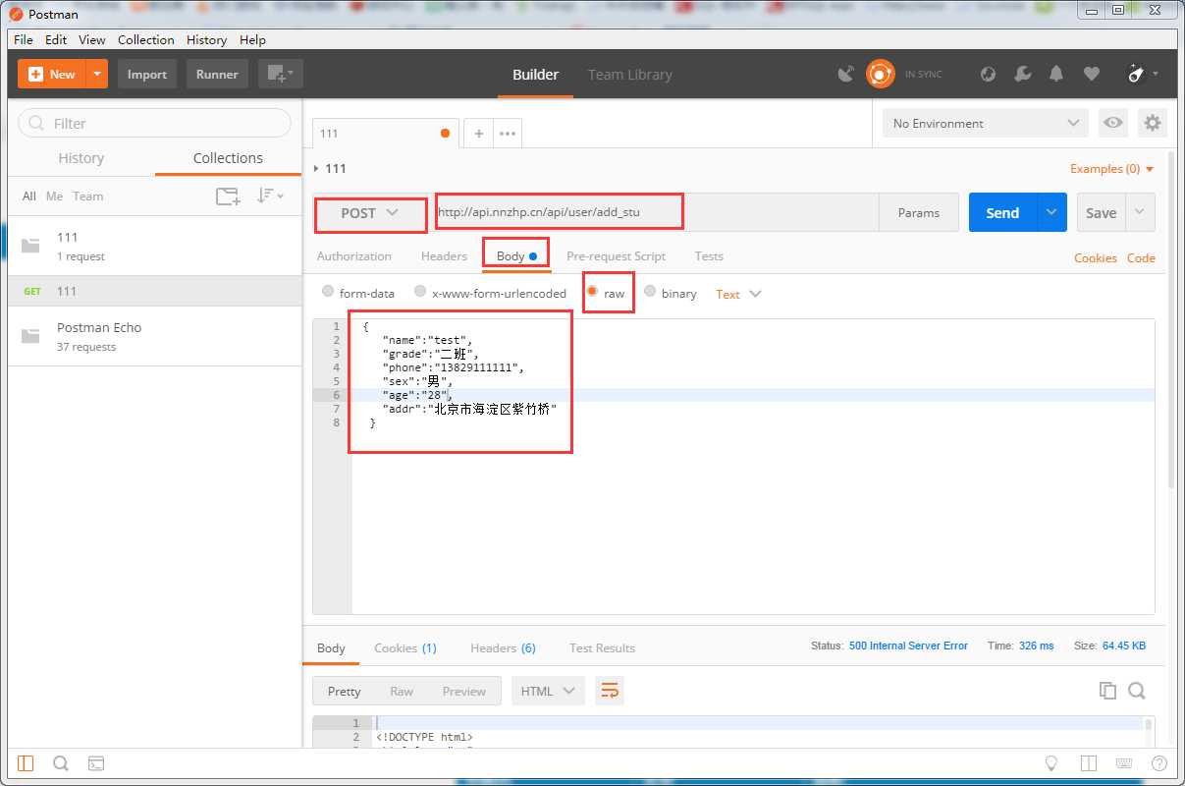Screen dimensions: 1185x786
Task: Select the form-data radio option
Action: pos(358,293)
